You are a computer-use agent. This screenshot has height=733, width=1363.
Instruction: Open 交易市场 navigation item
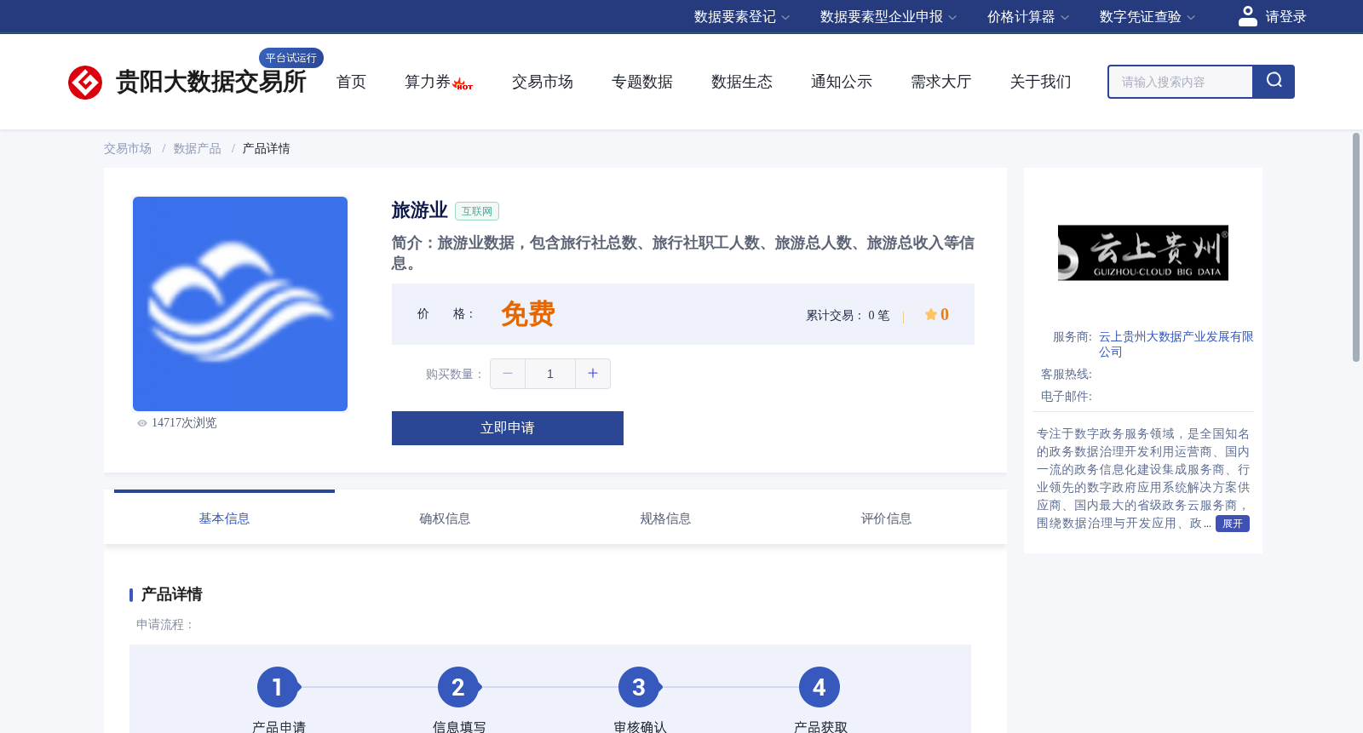tap(543, 82)
